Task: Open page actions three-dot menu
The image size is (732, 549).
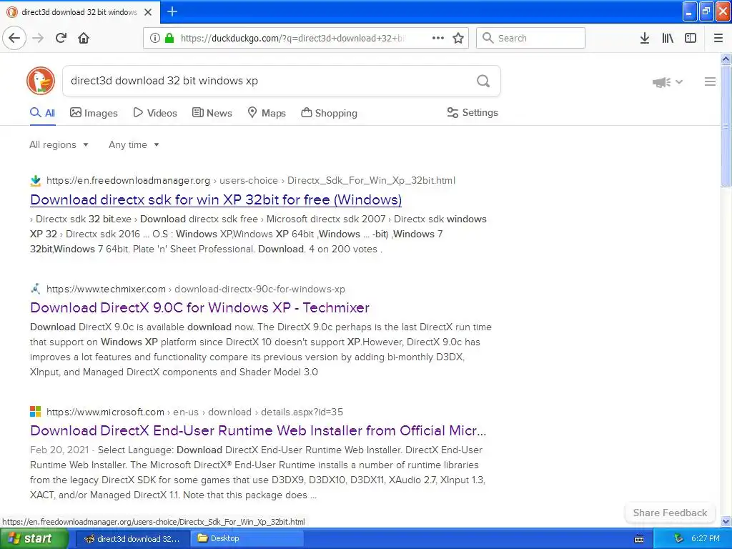Action: (x=438, y=38)
